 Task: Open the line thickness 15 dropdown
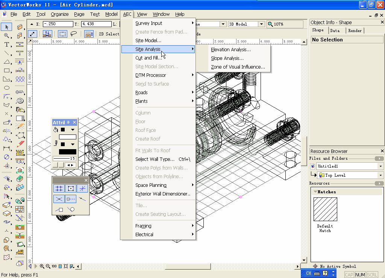[64, 159]
